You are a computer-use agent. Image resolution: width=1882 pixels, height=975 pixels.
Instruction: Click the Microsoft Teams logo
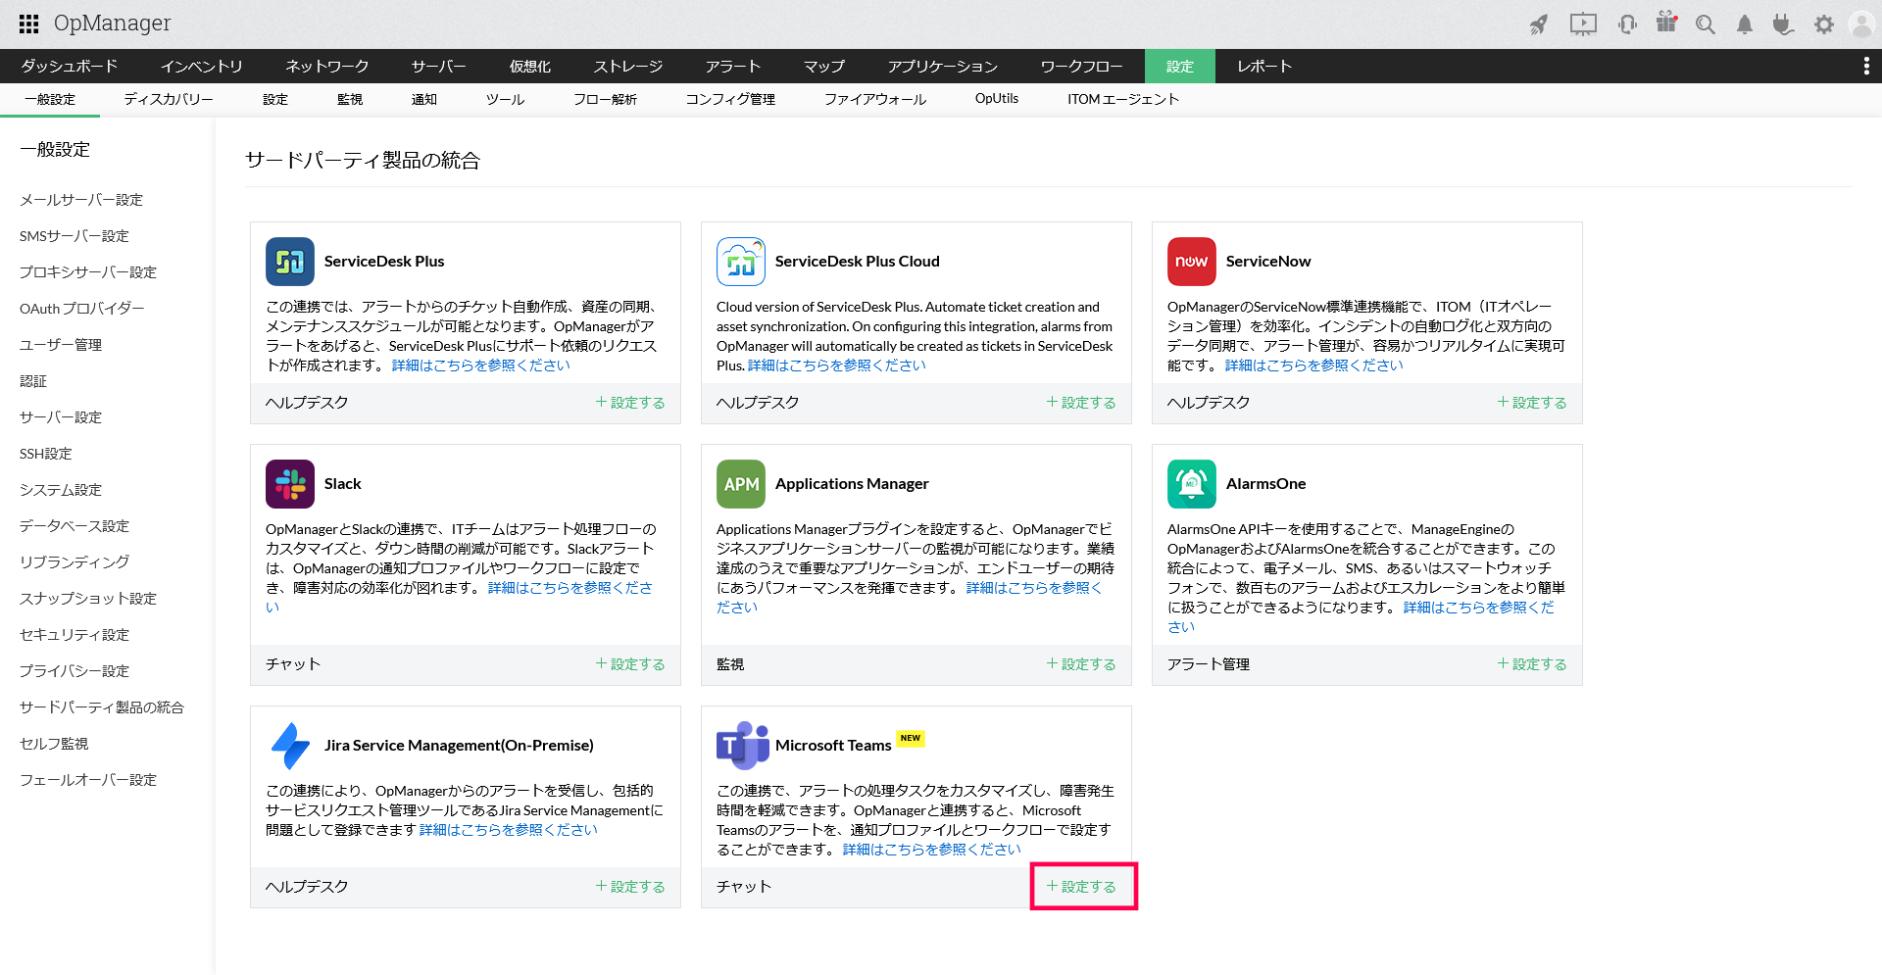point(740,745)
